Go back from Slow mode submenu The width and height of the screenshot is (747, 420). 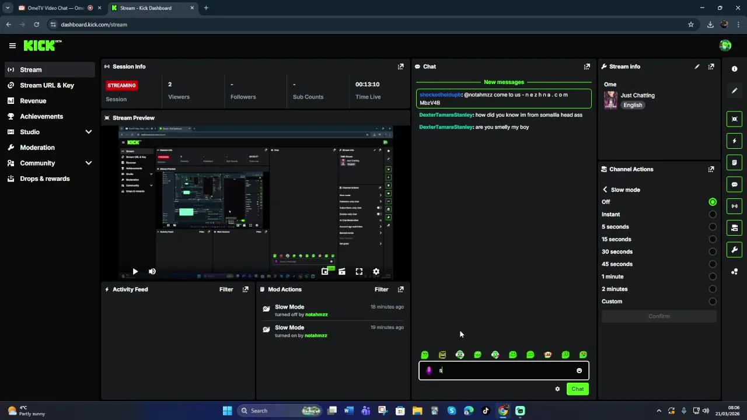coord(605,190)
